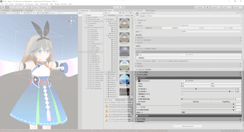Click the Play button
This screenshot has width=244, height=132.
(x=115, y=7)
